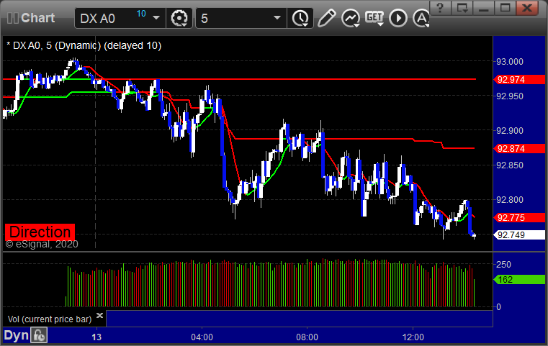Viewport: 548px width, 346px height.
Task: Click the 04:00 time axis label
Action: pyautogui.click(x=202, y=337)
